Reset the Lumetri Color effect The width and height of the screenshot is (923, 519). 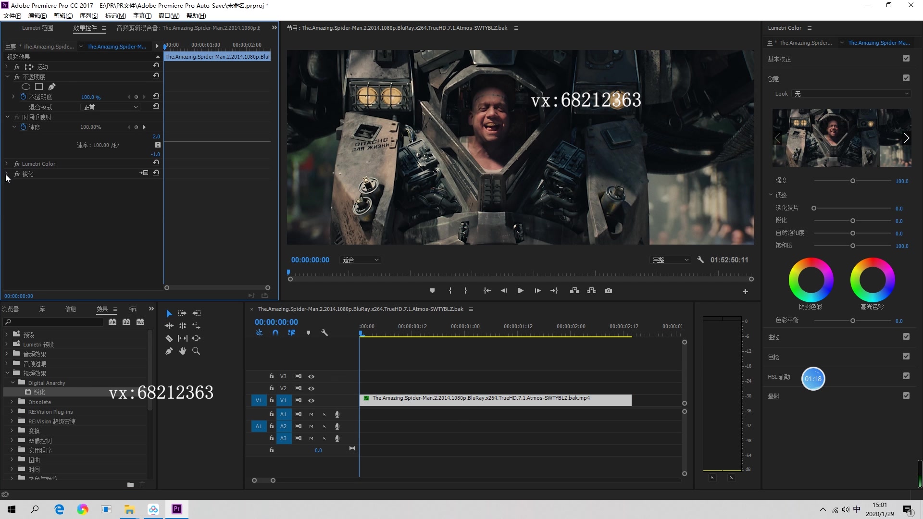(x=156, y=163)
